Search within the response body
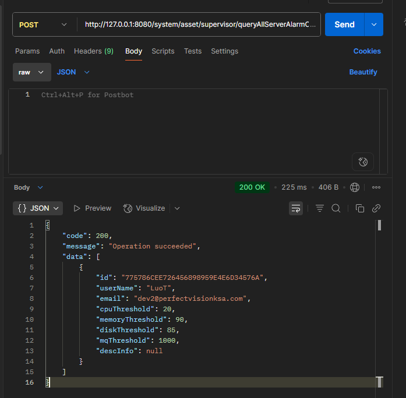The image size is (406, 398). point(336,208)
